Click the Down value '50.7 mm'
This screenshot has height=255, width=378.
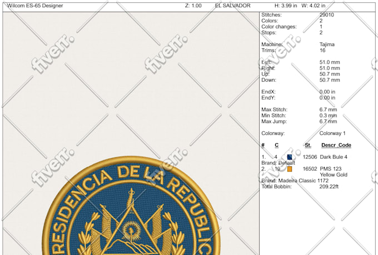pos(330,80)
